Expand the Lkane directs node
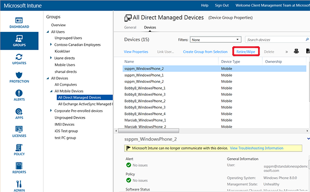The width and height of the screenshot is (310, 192). [x=51, y=58]
